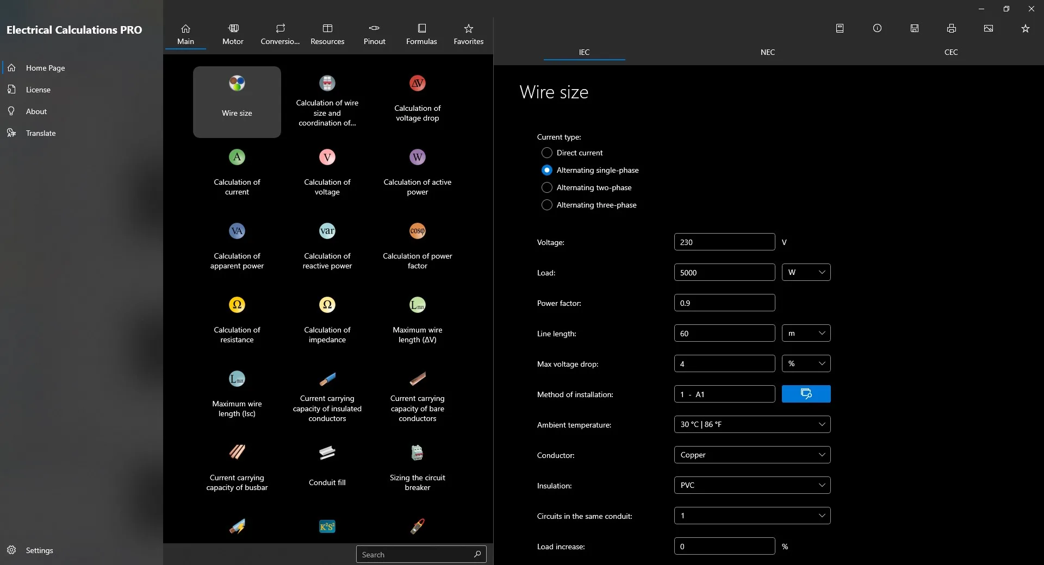The width and height of the screenshot is (1044, 565).
Task: Open Calculation of wire size and coordination tile
Action: click(x=327, y=102)
